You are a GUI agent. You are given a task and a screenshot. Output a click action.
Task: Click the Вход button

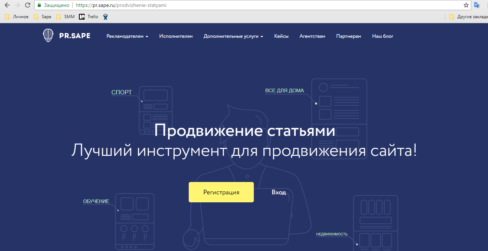[x=279, y=192]
